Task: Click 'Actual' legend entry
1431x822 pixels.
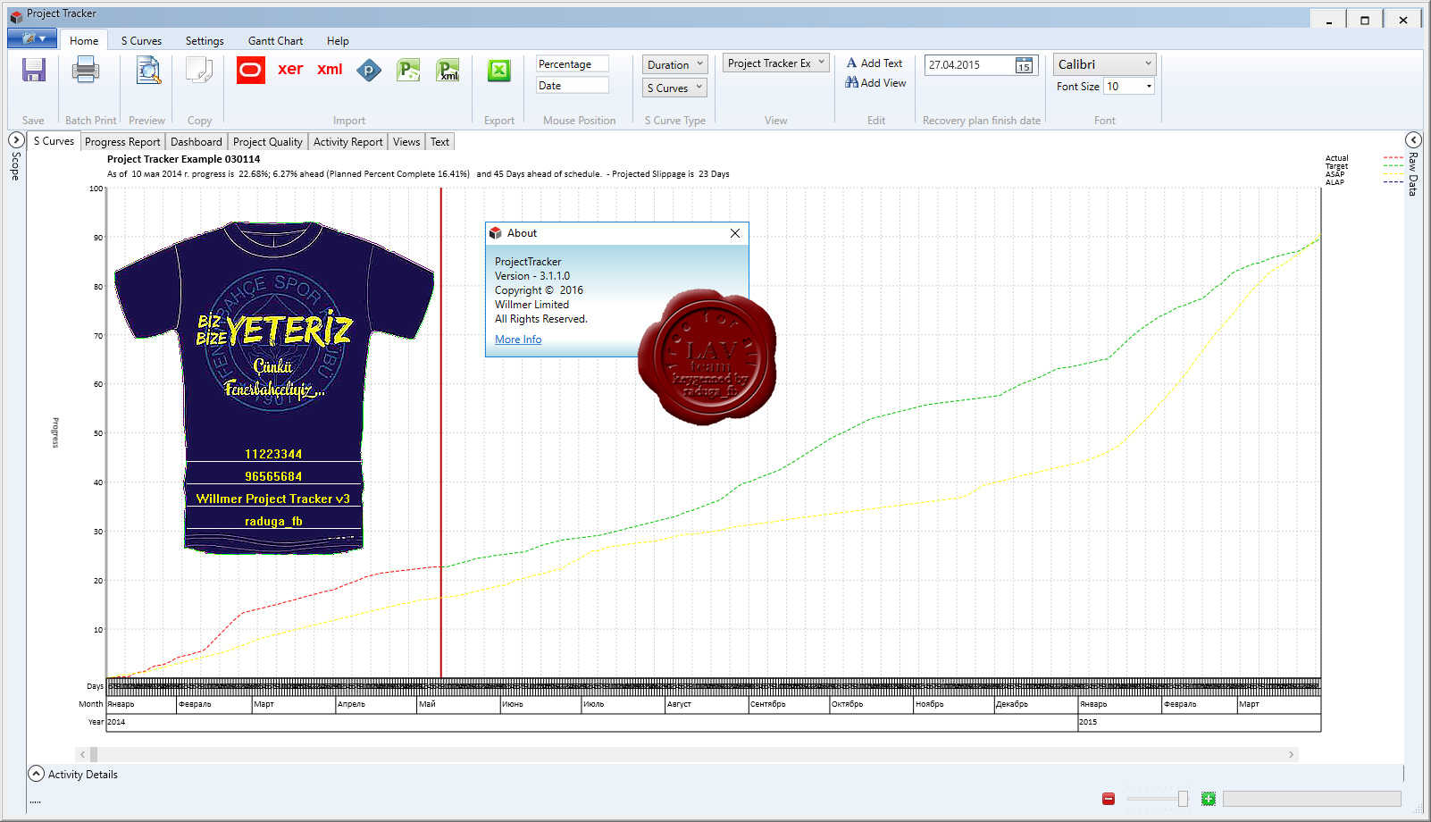Action: 1336,158
